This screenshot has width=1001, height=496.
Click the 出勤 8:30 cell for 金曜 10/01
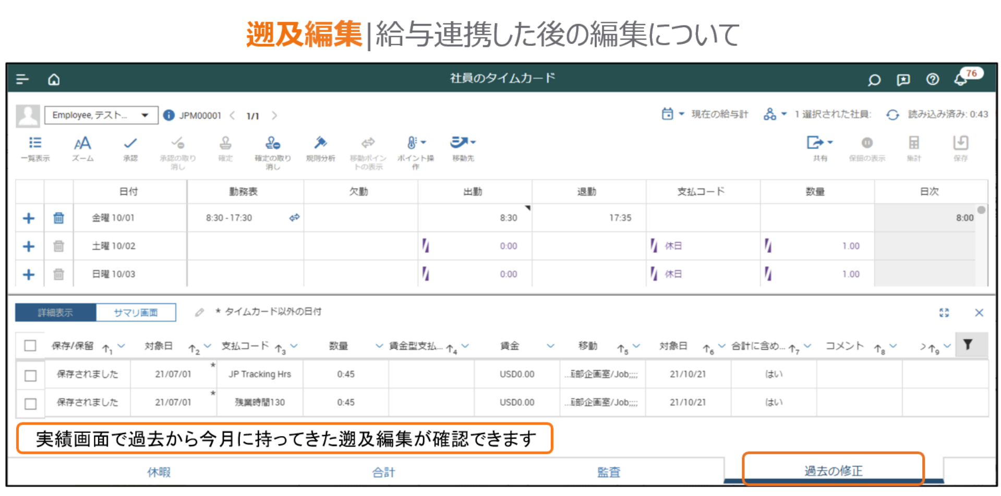475,218
